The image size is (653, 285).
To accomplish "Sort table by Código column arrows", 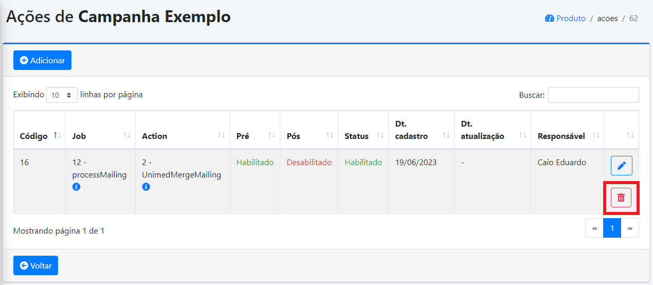I will click(57, 135).
